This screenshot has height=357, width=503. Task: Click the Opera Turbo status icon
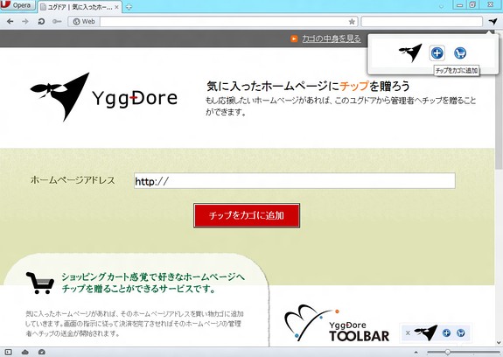[x=42, y=352]
